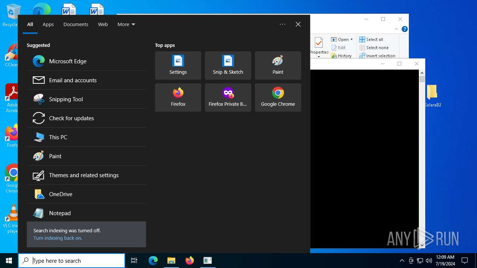
Task: Click History in Explorer ribbon
Action: tap(341, 56)
